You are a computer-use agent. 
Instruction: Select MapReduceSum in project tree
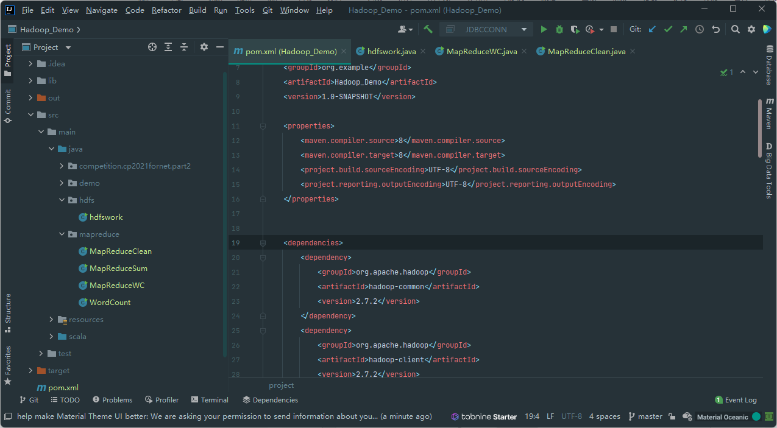(x=118, y=268)
